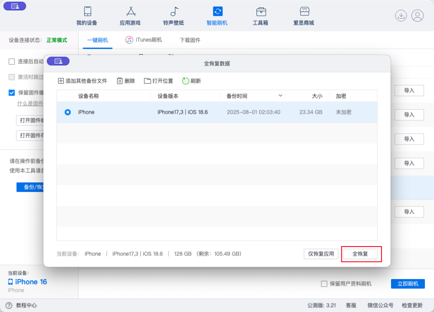
Task: Click iPhone17,3 | iOS 18.6 in backup row
Action: coord(183,112)
